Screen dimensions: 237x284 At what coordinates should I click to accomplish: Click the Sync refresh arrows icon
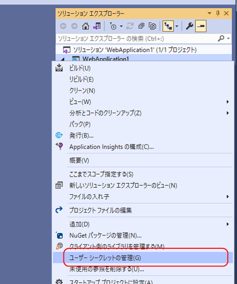[130, 26]
